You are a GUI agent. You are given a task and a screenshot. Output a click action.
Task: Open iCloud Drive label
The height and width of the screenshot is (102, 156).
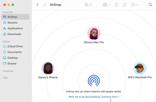(x=15, y=46)
